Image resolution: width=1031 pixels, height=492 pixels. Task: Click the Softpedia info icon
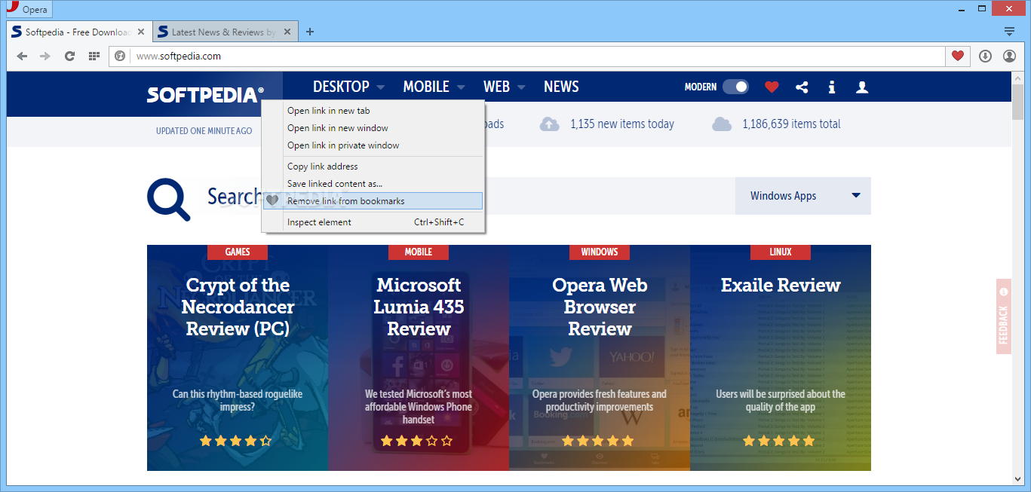pos(831,87)
